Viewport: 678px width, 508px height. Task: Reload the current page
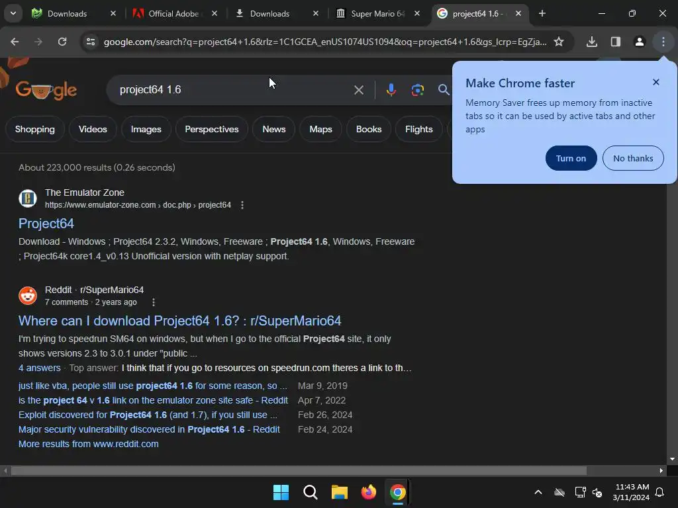click(62, 42)
